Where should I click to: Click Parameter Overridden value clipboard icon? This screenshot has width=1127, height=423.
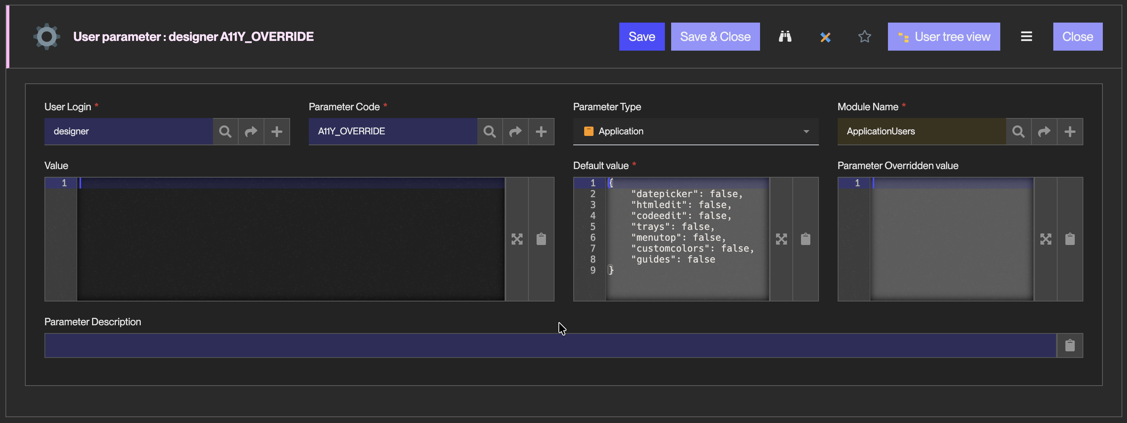(x=1070, y=239)
